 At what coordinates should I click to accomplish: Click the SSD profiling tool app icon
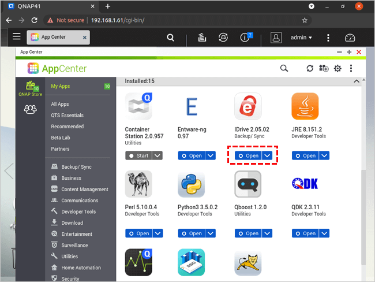tap(192, 262)
